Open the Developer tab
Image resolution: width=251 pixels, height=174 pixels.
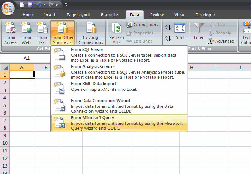205,15
